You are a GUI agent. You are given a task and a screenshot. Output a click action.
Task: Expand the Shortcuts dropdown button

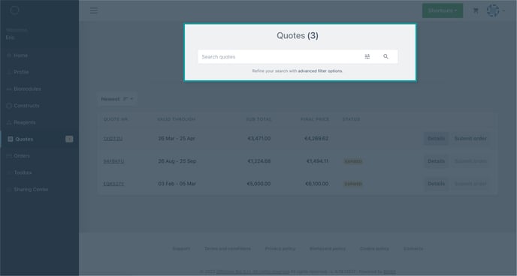(x=443, y=10)
